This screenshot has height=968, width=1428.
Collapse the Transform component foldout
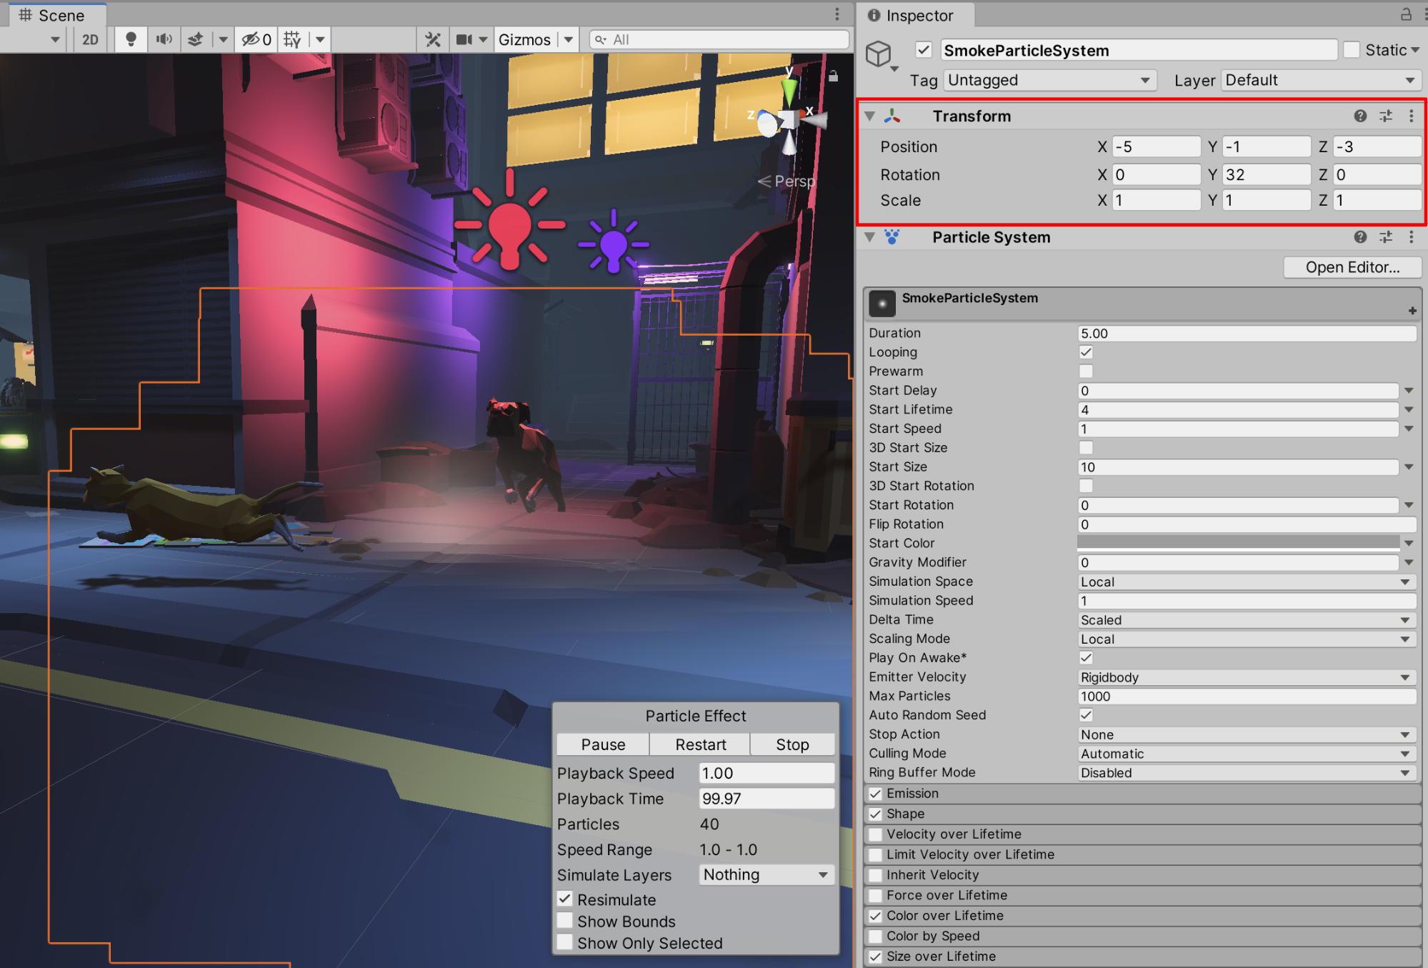coord(869,116)
